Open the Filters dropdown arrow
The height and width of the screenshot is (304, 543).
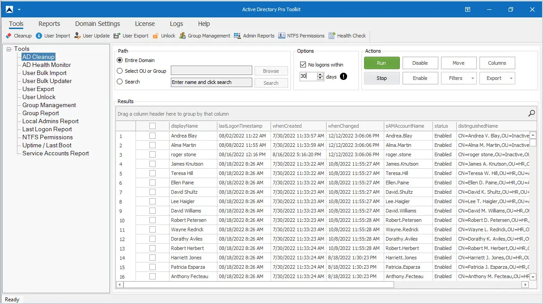click(473, 78)
